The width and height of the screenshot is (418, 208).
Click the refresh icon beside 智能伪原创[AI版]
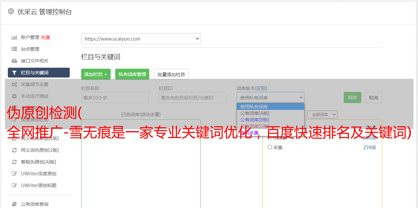14,162
